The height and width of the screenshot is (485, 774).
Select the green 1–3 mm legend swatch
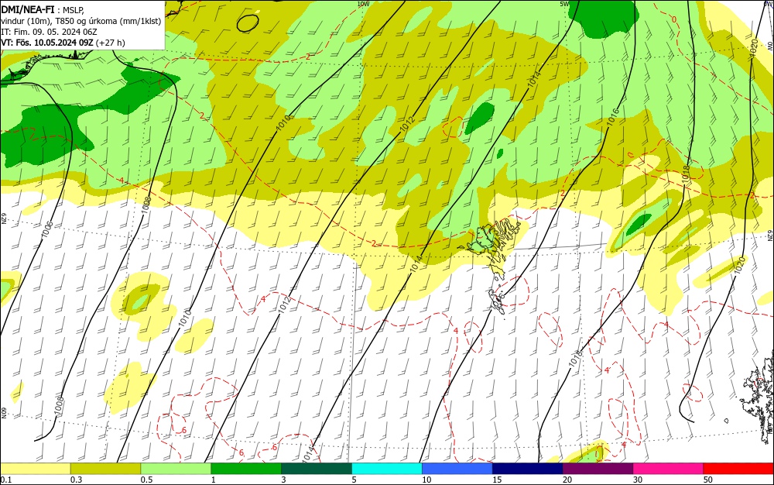click(x=246, y=469)
